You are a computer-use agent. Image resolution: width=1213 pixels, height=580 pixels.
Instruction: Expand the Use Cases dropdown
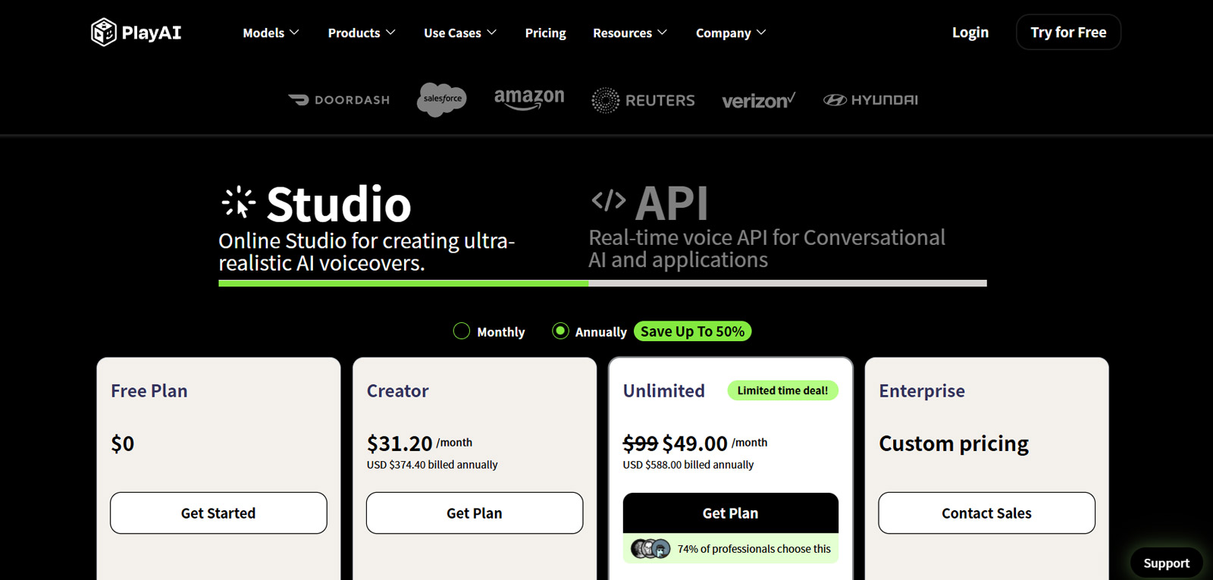coord(460,33)
